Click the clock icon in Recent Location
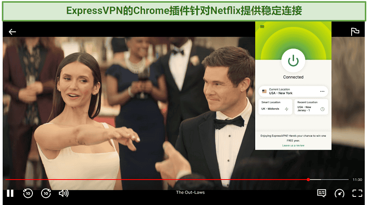The height and width of the screenshot is (205, 368). pyautogui.click(x=322, y=109)
